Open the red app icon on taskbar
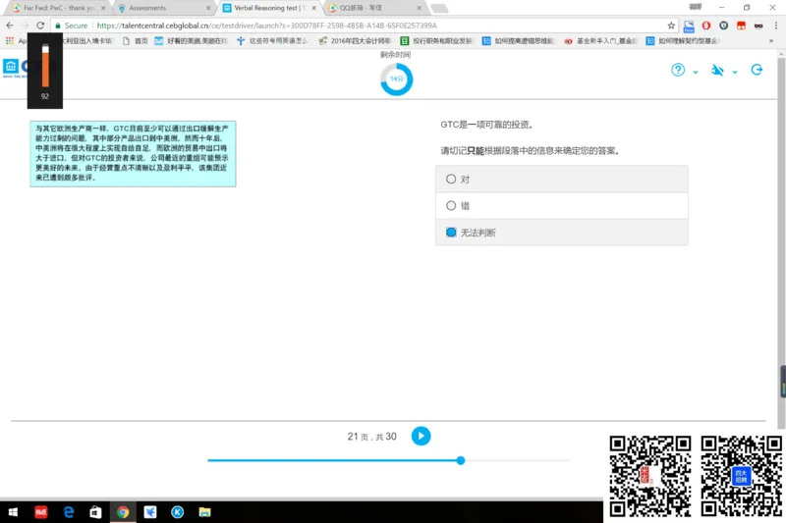The height and width of the screenshot is (523, 786). [x=40, y=512]
